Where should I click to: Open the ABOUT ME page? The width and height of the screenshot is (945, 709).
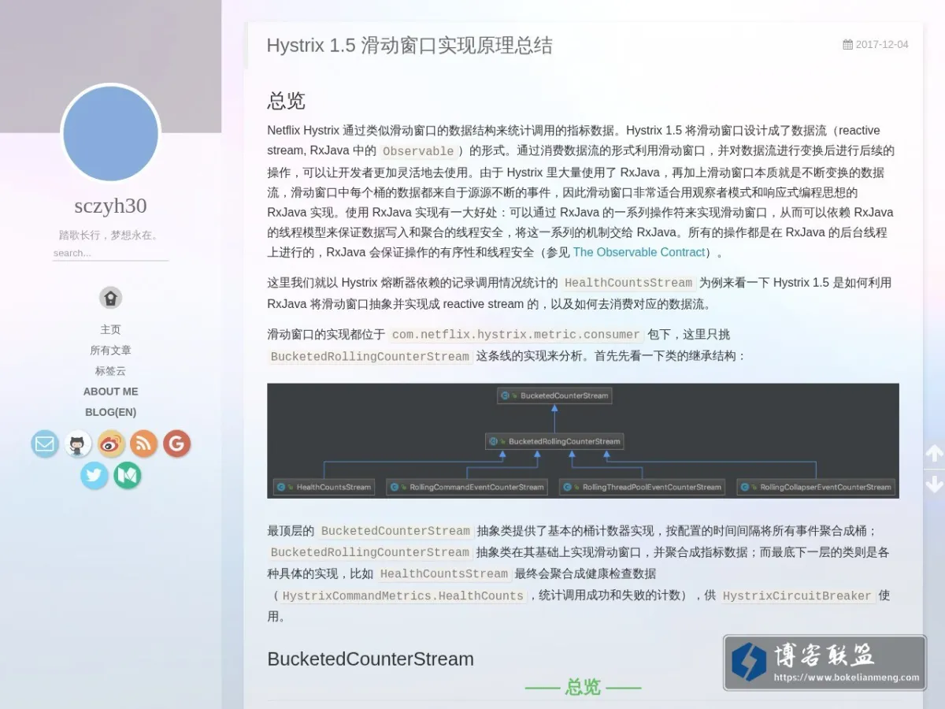[111, 392]
